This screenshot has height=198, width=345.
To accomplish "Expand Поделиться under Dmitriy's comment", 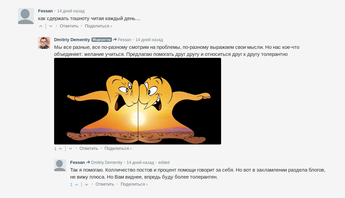I will 118,148.
